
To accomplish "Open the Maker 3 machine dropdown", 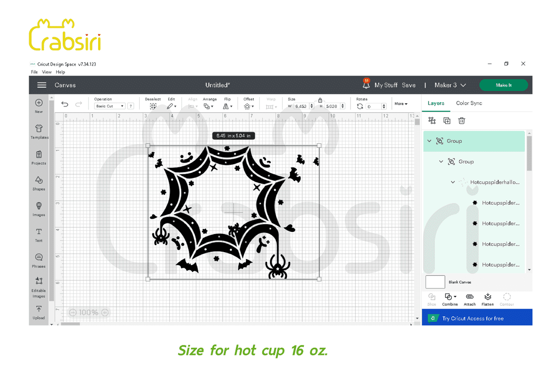I will coord(450,85).
